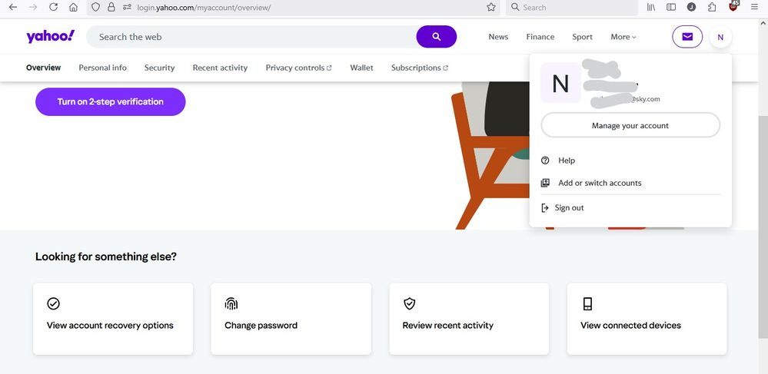Screen dimensions: 768x374
Task: Click Manage your account button
Action: click(x=630, y=125)
